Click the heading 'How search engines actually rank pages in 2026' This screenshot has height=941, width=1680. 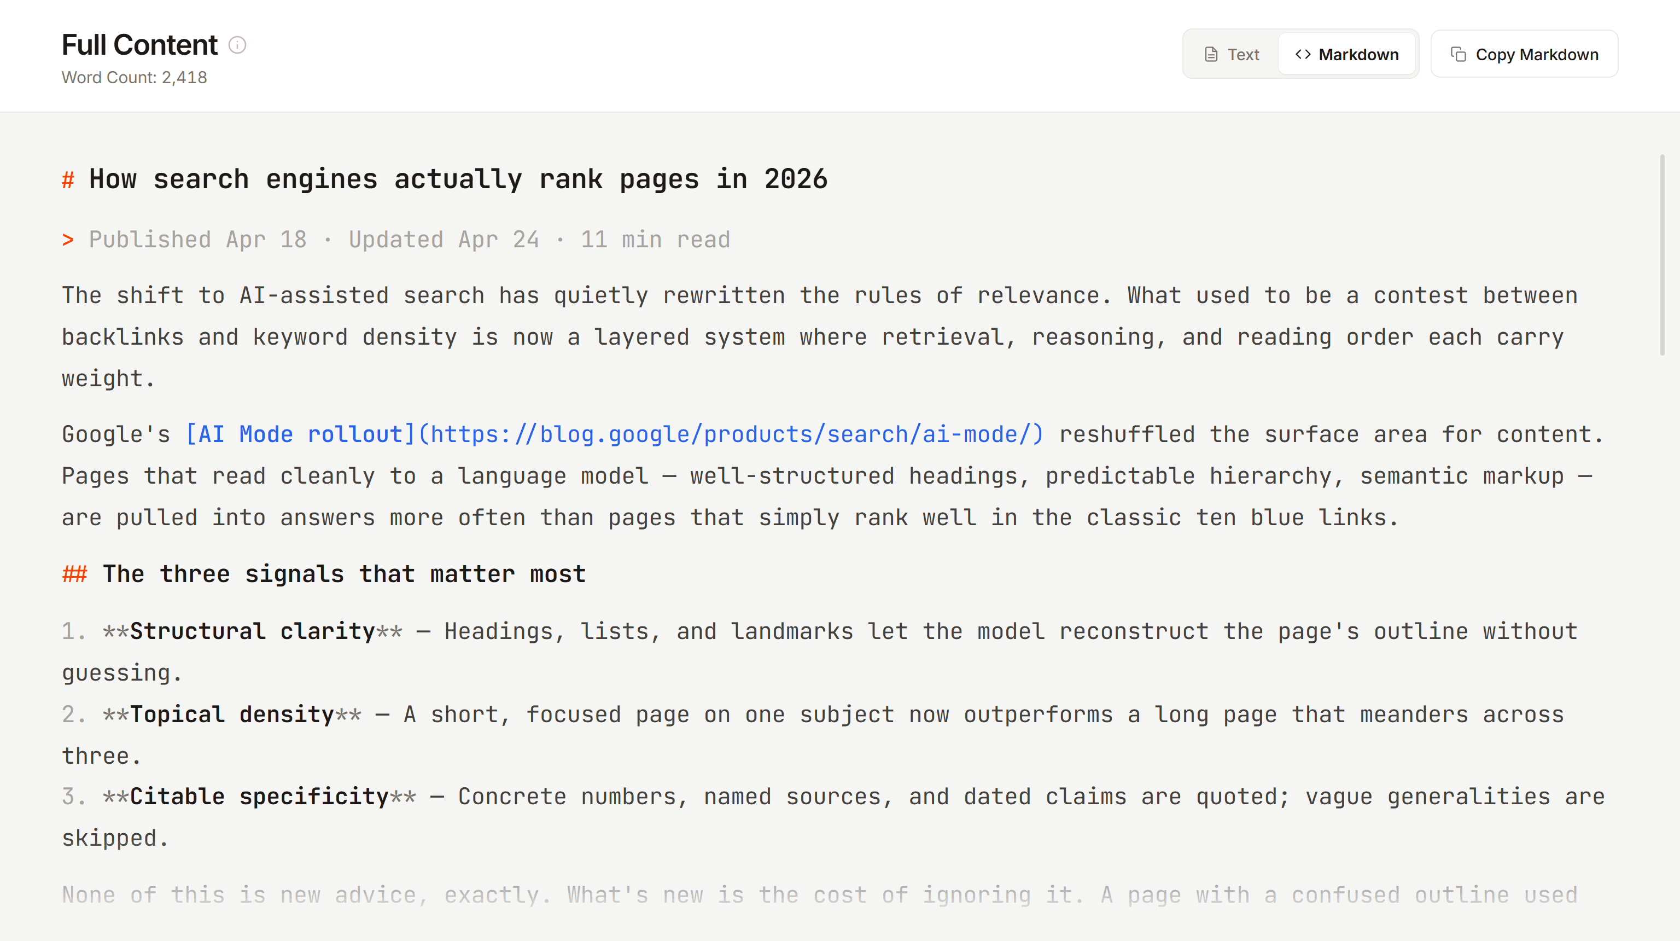pos(458,179)
